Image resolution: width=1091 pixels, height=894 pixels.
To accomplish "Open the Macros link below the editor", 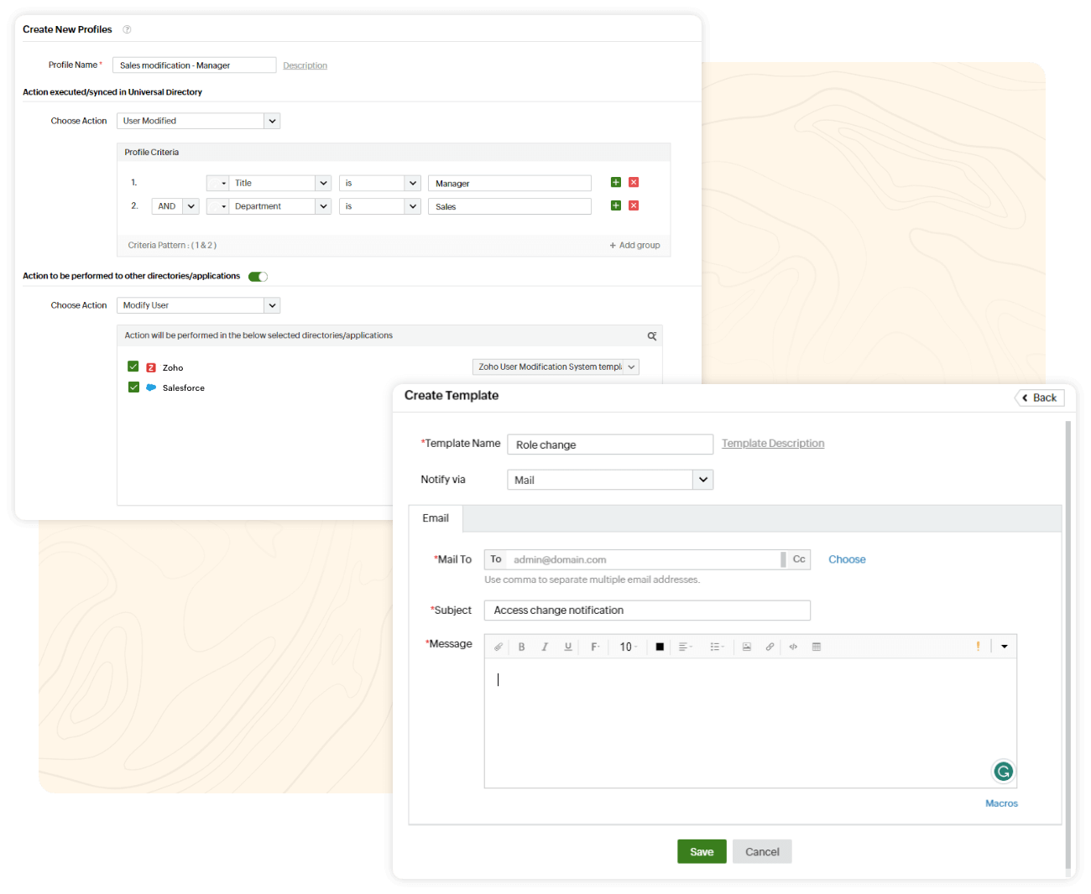I will pyautogui.click(x=1001, y=803).
